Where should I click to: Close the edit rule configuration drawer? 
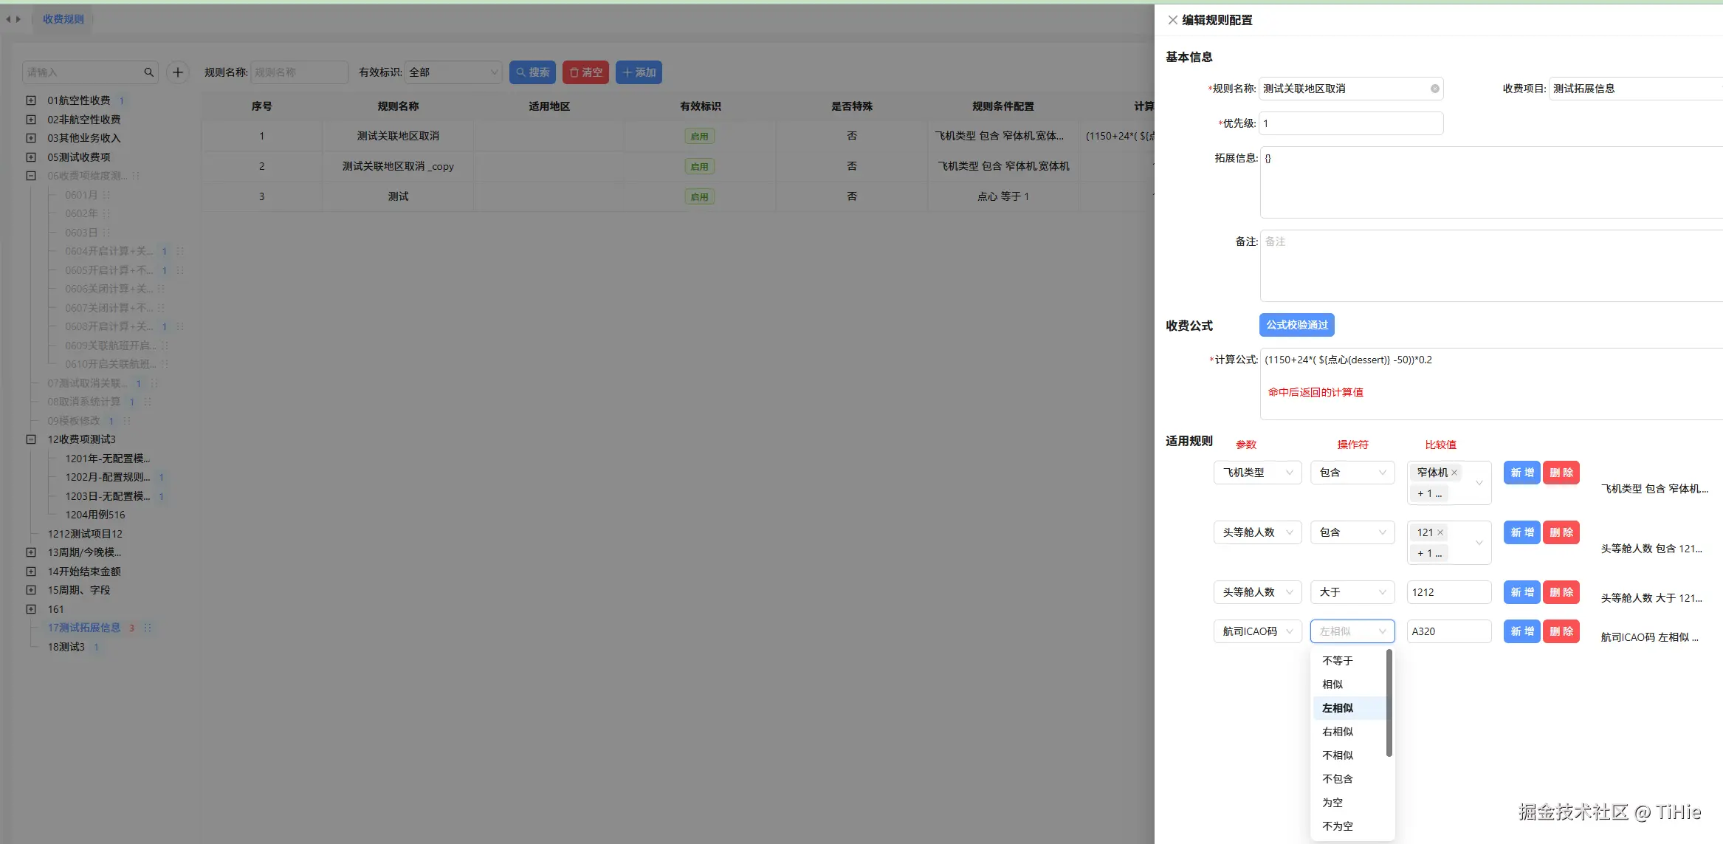pyautogui.click(x=1172, y=20)
